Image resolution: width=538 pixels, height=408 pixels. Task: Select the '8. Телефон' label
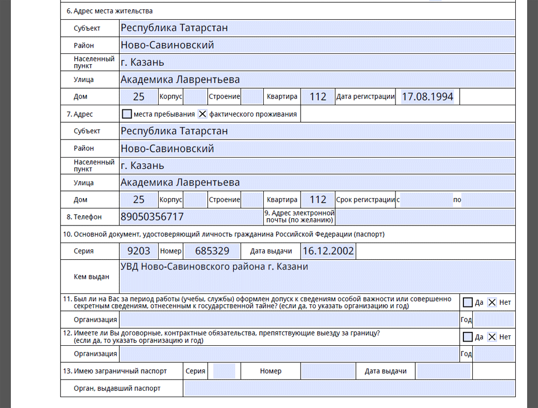[x=84, y=217]
